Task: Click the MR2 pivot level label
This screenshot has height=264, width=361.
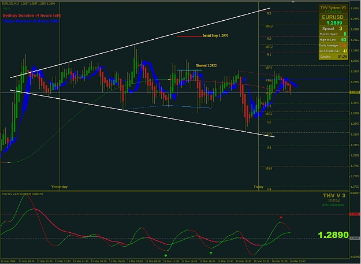Action: coord(269,47)
